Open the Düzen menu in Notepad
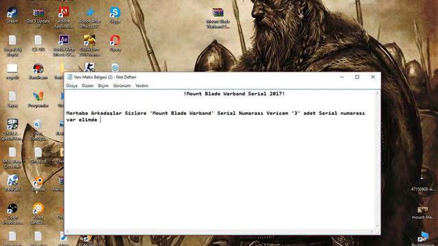 click(88, 85)
